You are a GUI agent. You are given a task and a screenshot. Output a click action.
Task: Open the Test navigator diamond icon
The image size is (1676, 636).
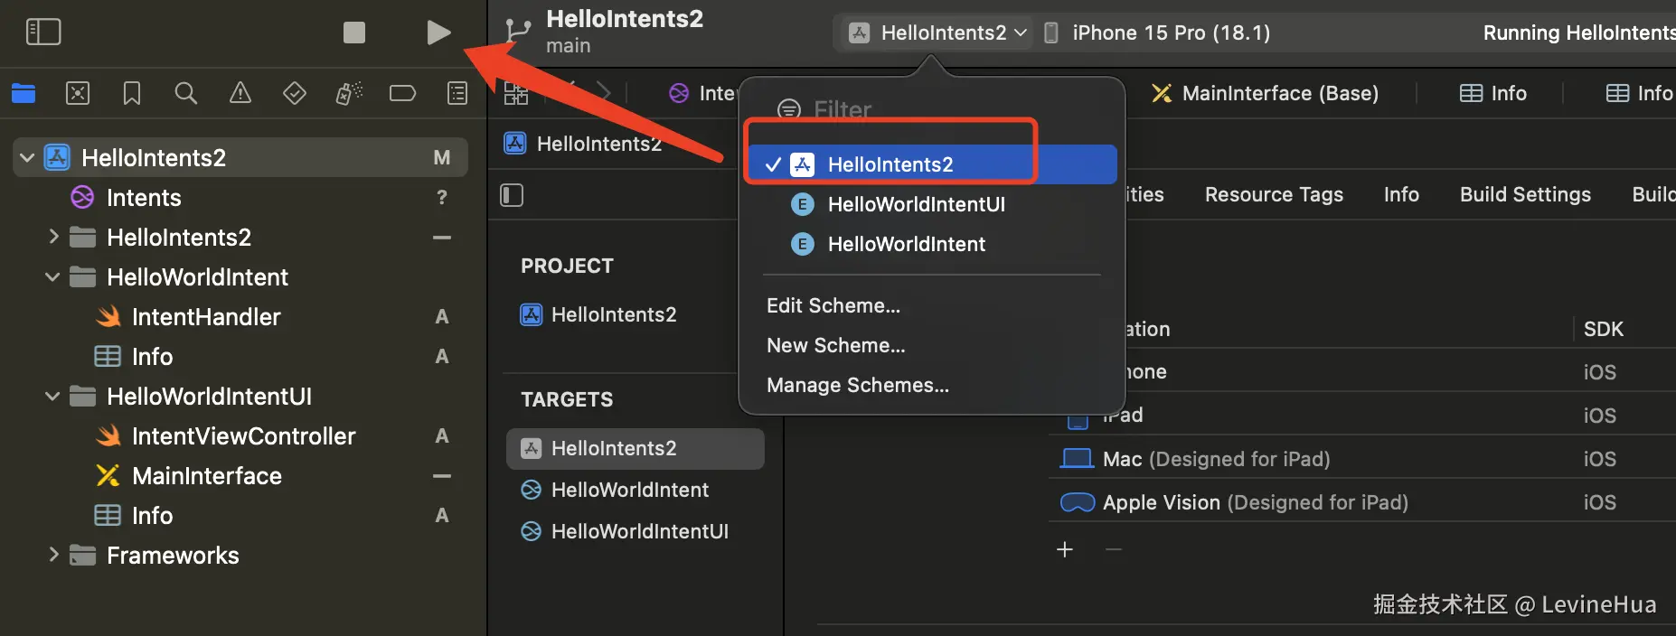295,93
